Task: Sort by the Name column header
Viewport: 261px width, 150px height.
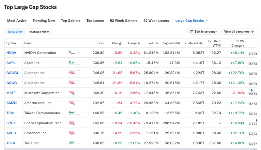Action: coord(28,43)
